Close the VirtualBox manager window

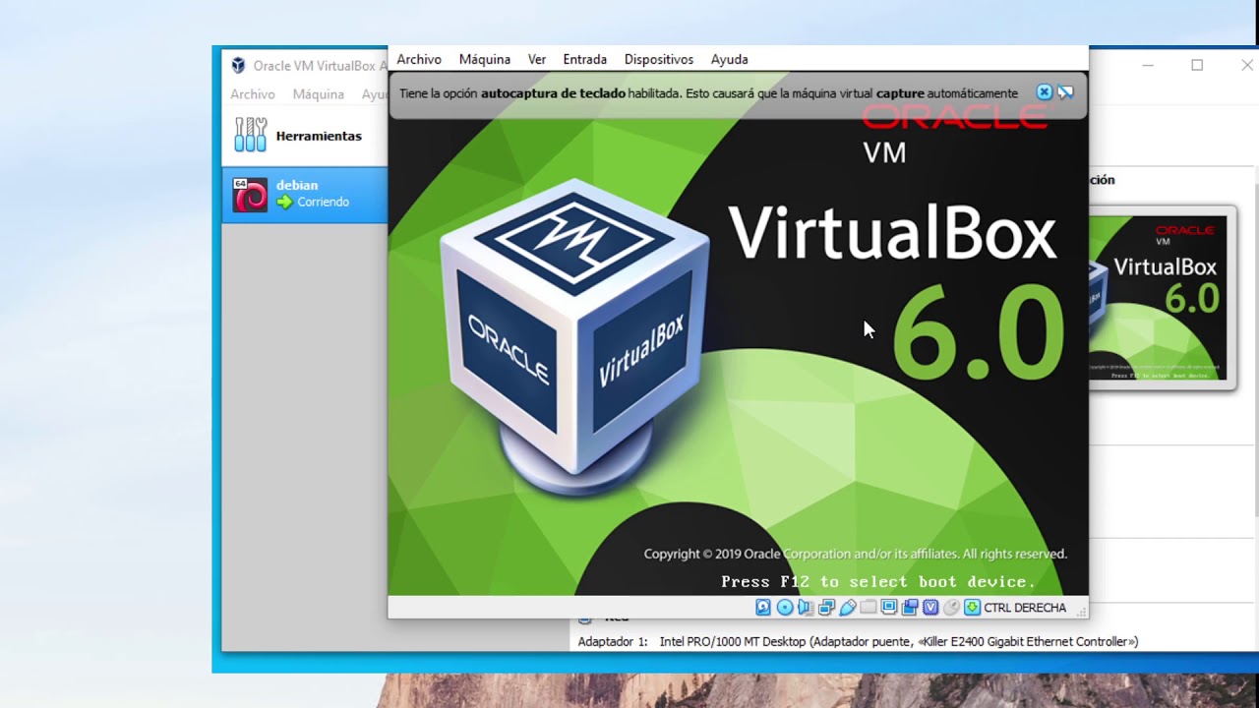[x=1246, y=66]
